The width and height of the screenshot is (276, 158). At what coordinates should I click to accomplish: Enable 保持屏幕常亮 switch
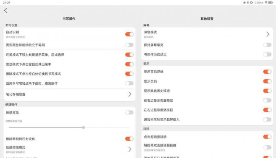coord(268,45)
